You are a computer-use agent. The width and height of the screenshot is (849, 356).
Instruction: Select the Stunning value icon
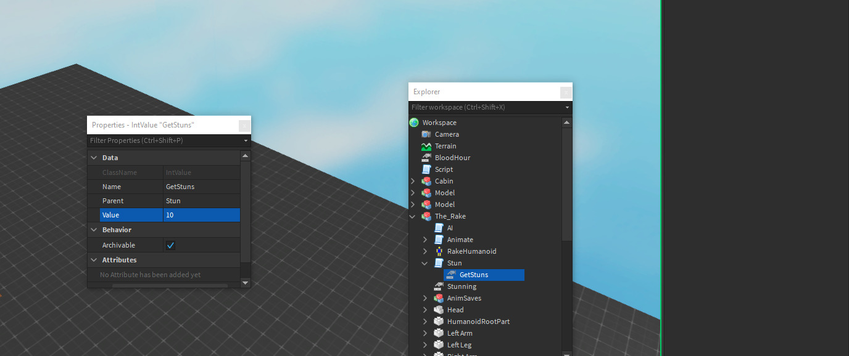(439, 286)
